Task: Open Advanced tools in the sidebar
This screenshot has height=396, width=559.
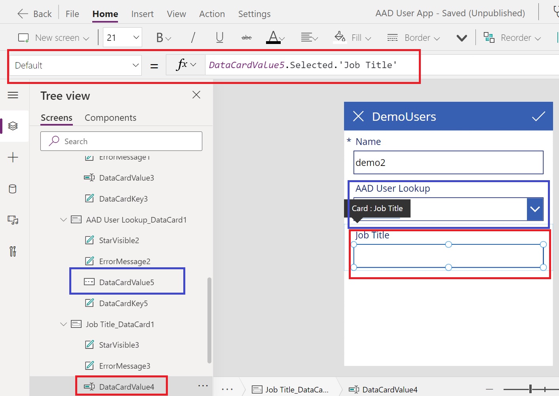Action: coord(13,251)
